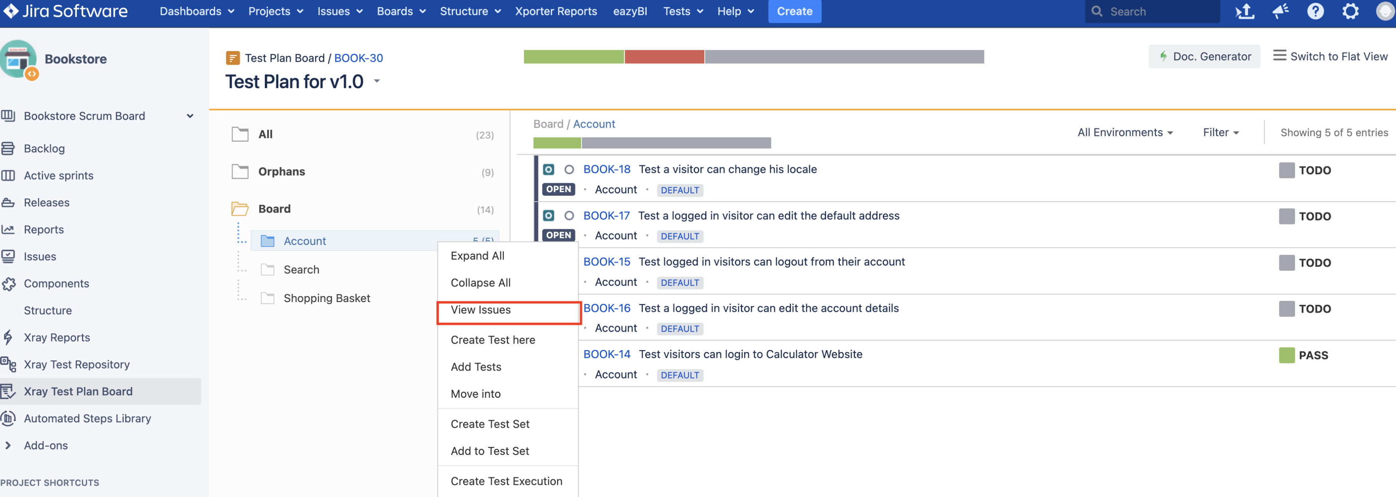Expand the Add-ons sidebar section
Screen dimensions: 1396x497
pyautogui.click(x=8, y=445)
